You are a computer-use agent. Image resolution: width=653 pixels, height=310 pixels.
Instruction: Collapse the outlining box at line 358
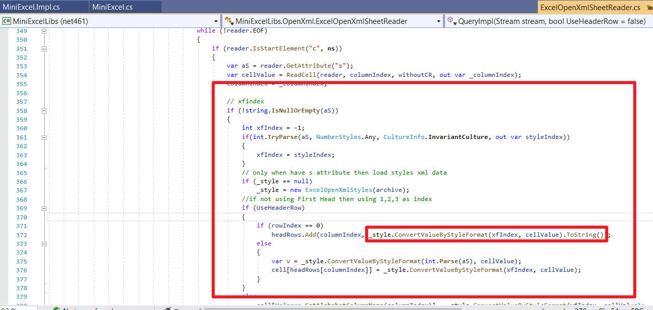44,110
